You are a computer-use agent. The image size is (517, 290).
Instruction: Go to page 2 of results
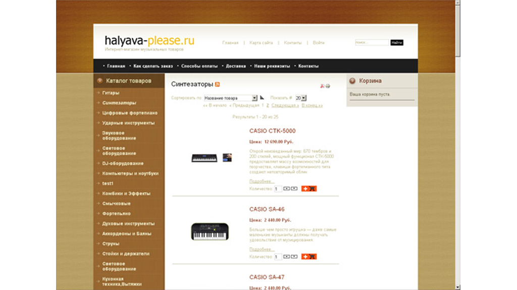point(268,106)
